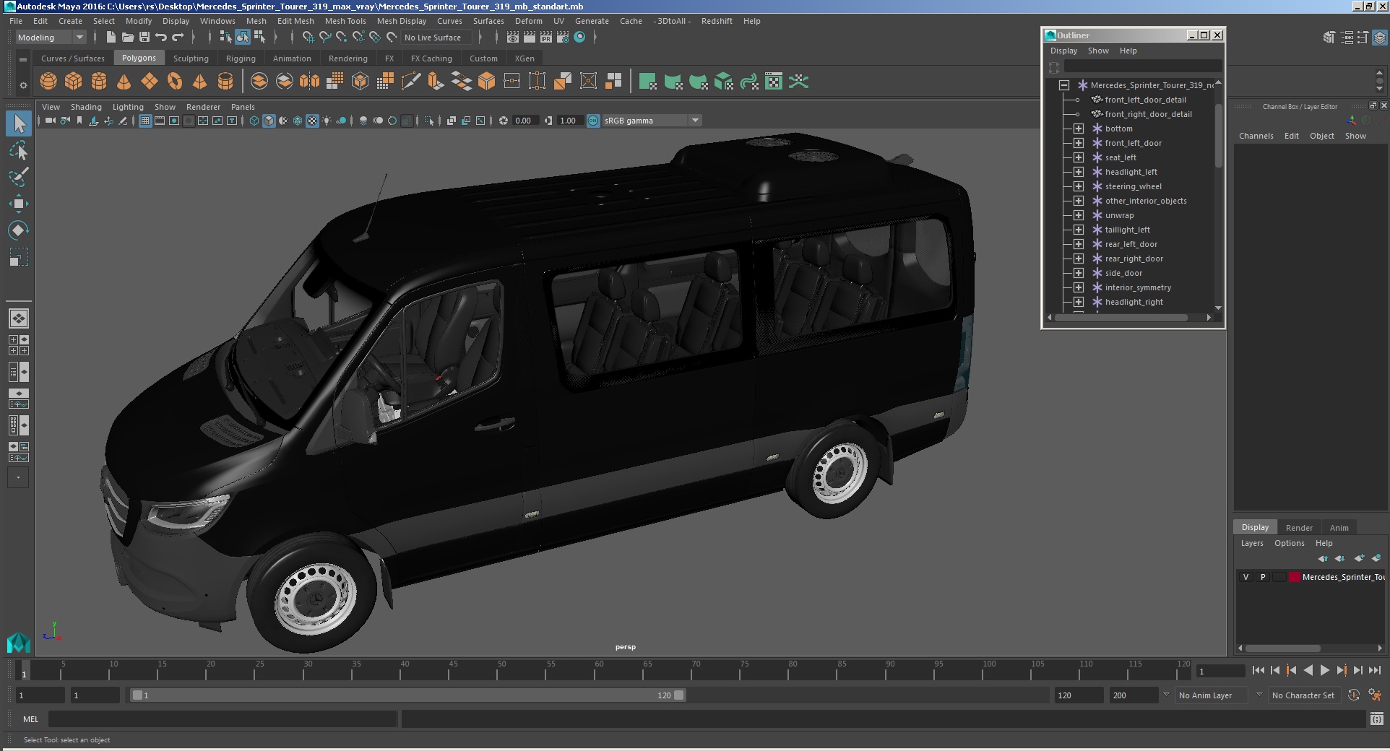The width and height of the screenshot is (1390, 751).
Task: Click the No Live Surface field
Action: tap(436, 38)
